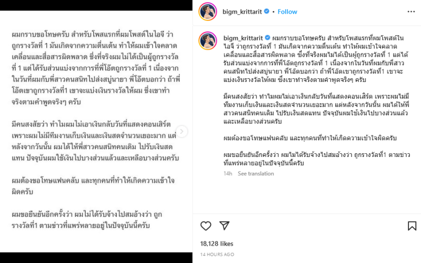The height and width of the screenshot is (263, 421).
Task: Click the last paragraph of the caption text
Action: pos(317,159)
